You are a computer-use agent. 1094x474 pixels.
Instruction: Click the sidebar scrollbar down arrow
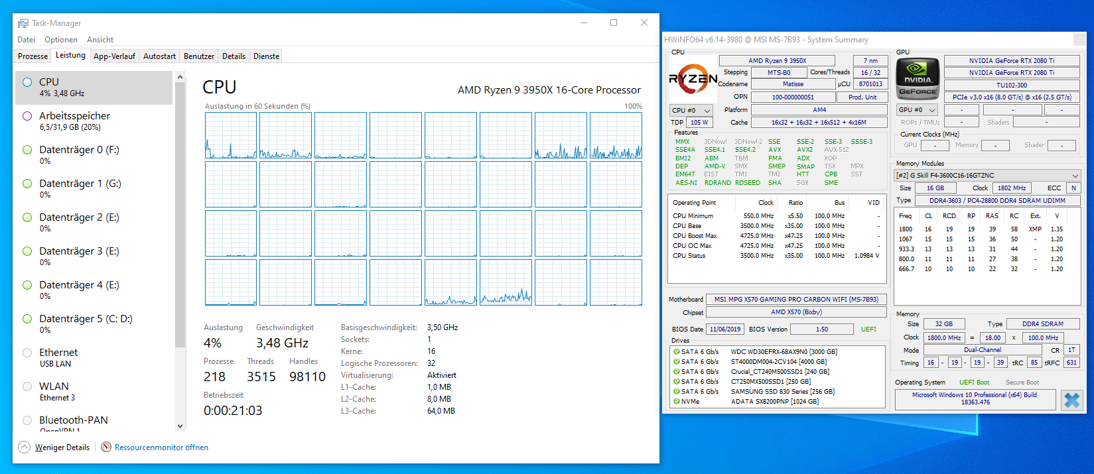click(x=180, y=426)
